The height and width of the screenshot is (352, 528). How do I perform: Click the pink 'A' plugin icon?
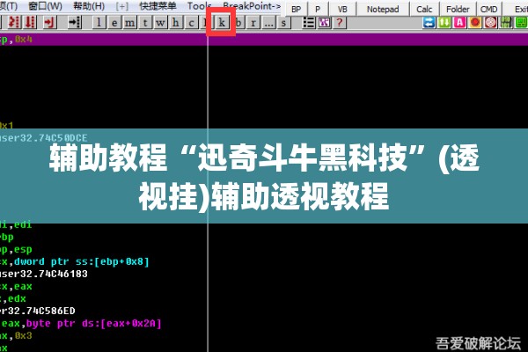click(459, 23)
